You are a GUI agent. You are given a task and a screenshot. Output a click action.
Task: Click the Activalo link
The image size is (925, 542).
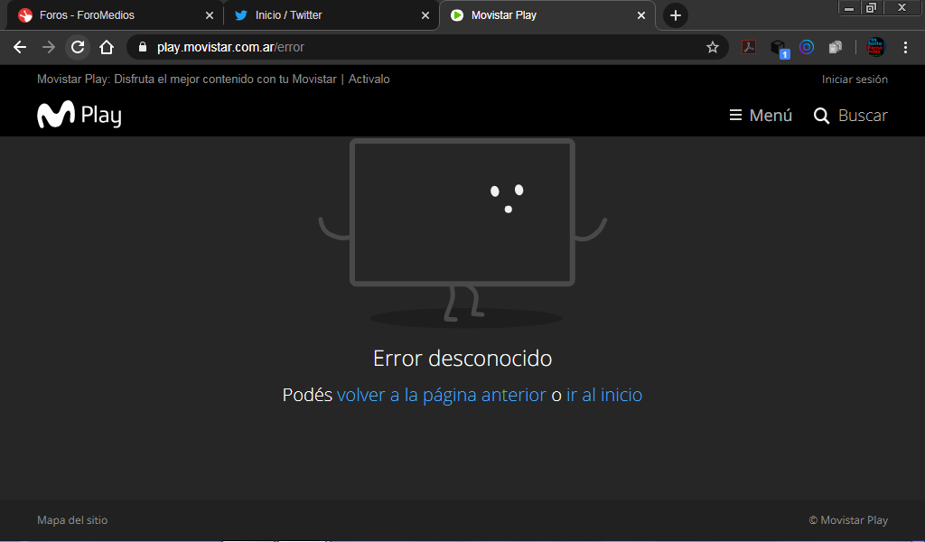tap(369, 79)
